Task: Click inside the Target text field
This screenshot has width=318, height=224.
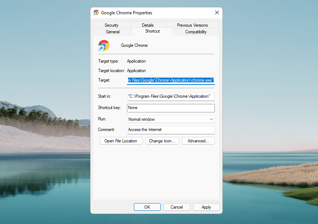Action: [x=171, y=81]
